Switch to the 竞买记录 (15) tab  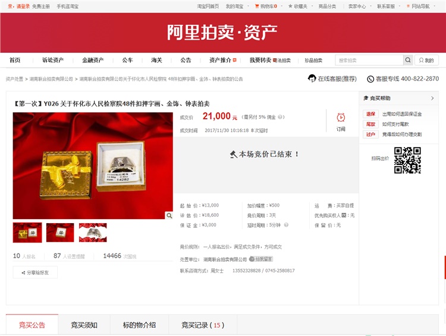pyautogui.click(x=203, y=325)
